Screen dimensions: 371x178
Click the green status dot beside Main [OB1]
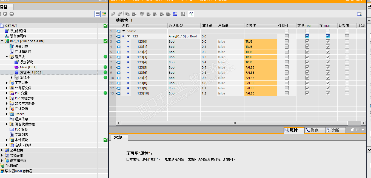(105, 67)
